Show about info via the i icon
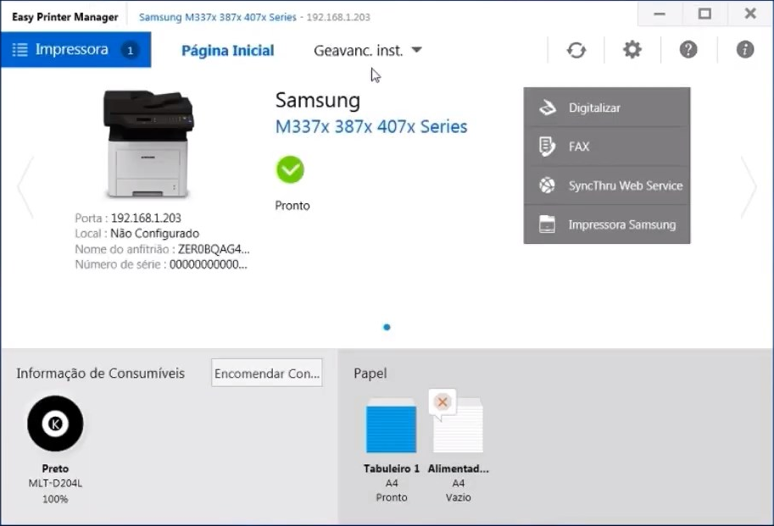 [745, 50]
